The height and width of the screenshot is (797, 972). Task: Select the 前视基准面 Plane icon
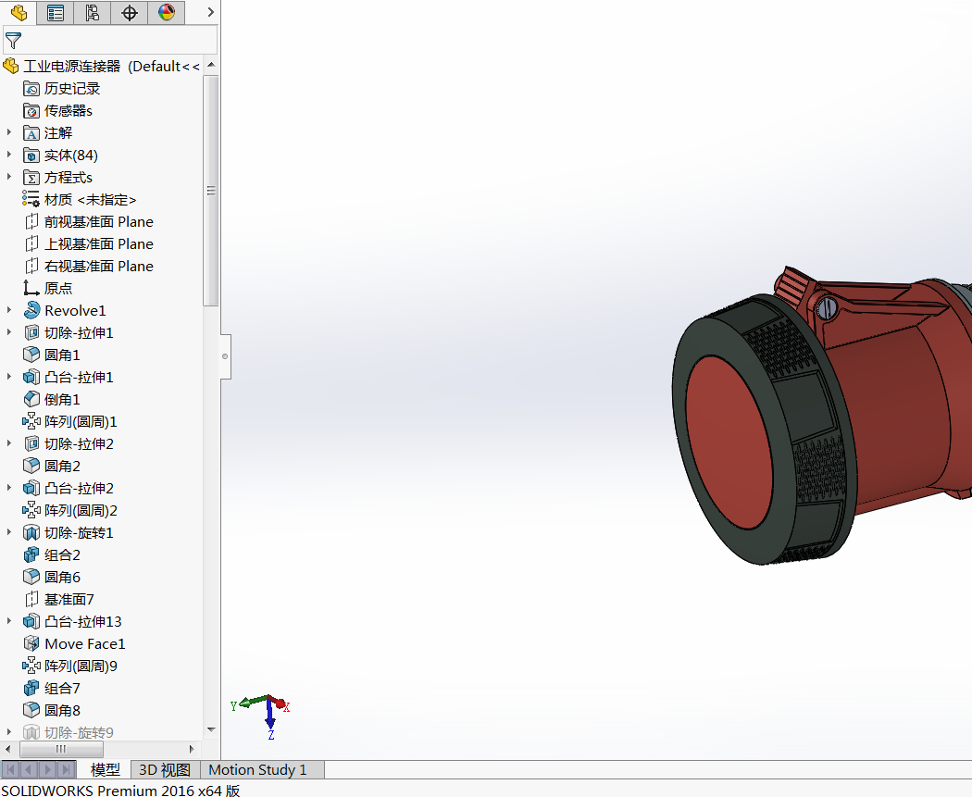click(x=31, y=221)
